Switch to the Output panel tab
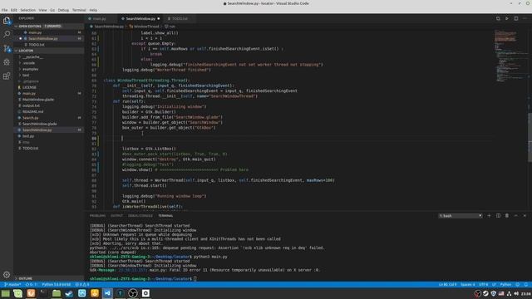Image resolution: width=532 pixels, height=299 pixels. tap(116, 216)
